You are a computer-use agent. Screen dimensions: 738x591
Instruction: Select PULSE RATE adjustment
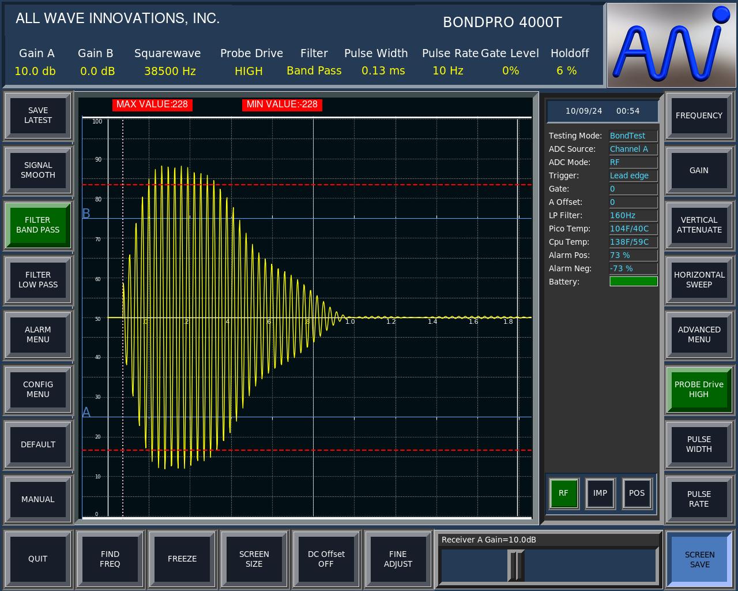pos(699,499)
